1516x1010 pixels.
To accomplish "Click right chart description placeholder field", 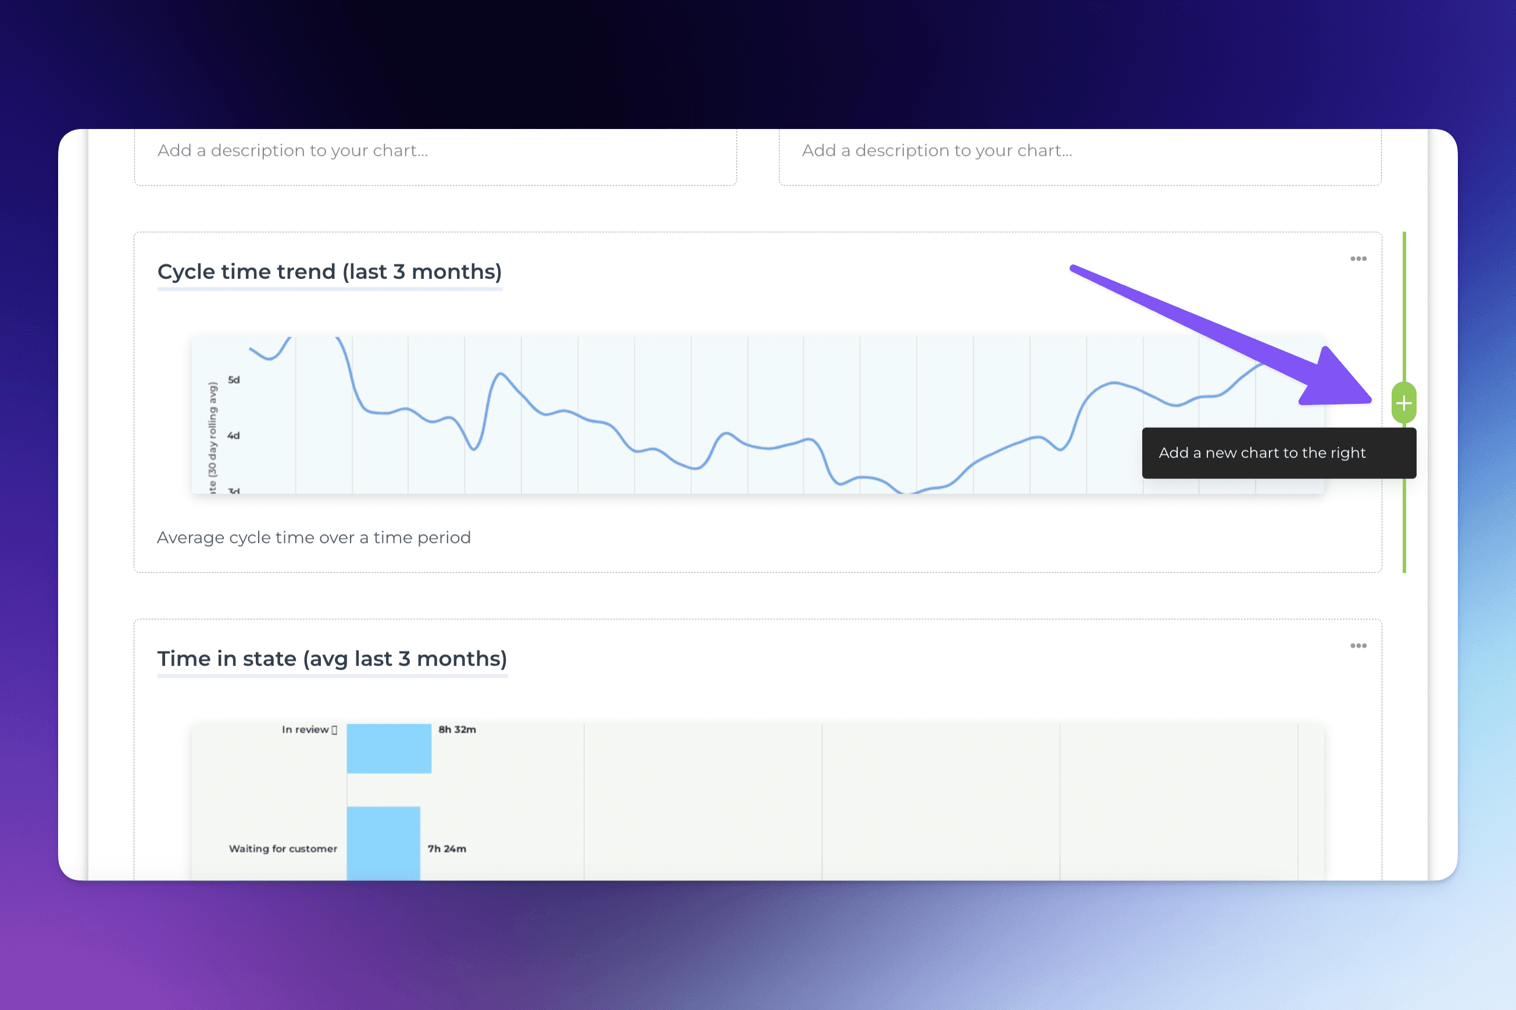I will pyautogui.click(x=937, y=151).
